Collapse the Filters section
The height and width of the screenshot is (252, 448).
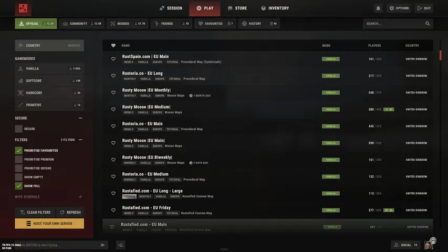click(x=80, y=140)
